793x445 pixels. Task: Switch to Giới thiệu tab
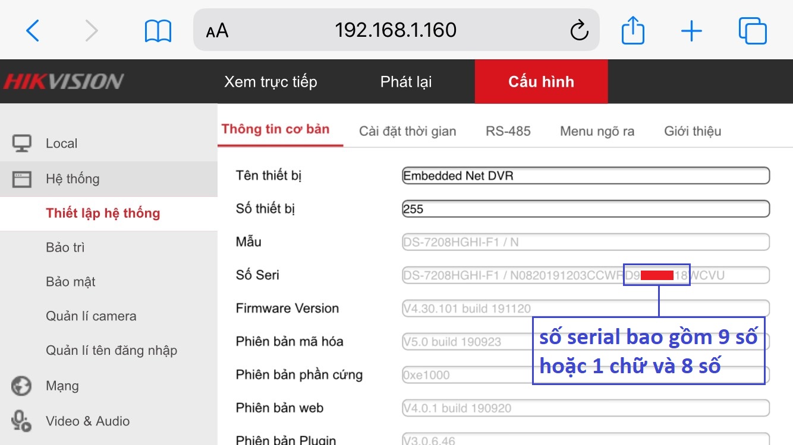tap(693, 131)
